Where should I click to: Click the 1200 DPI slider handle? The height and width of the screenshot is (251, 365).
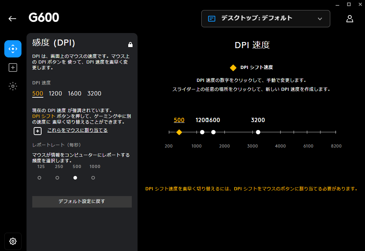[x=202, y=132]
